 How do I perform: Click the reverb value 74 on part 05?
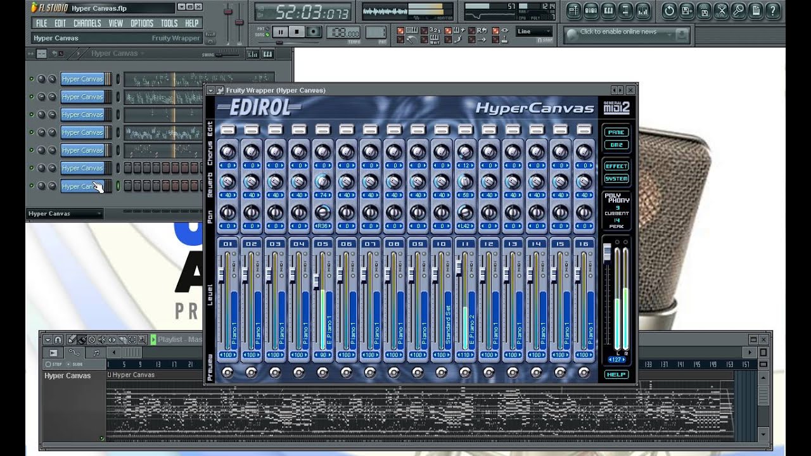322,196
